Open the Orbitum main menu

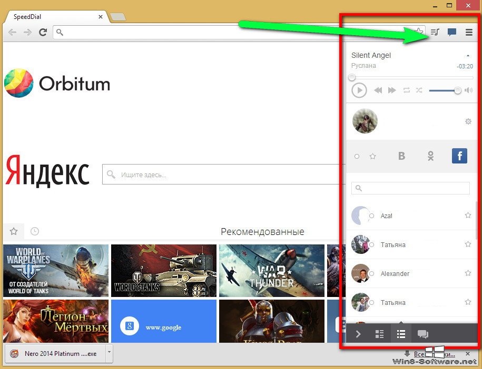click(x=469, y=32)
